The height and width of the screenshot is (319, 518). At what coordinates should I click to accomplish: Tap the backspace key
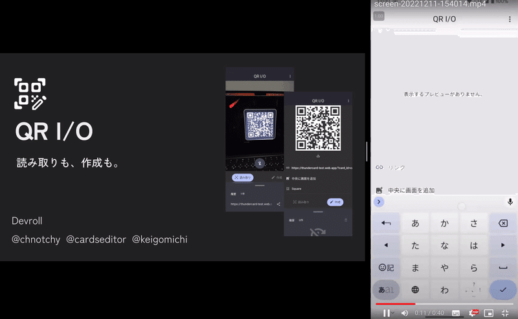coord(503,224)
